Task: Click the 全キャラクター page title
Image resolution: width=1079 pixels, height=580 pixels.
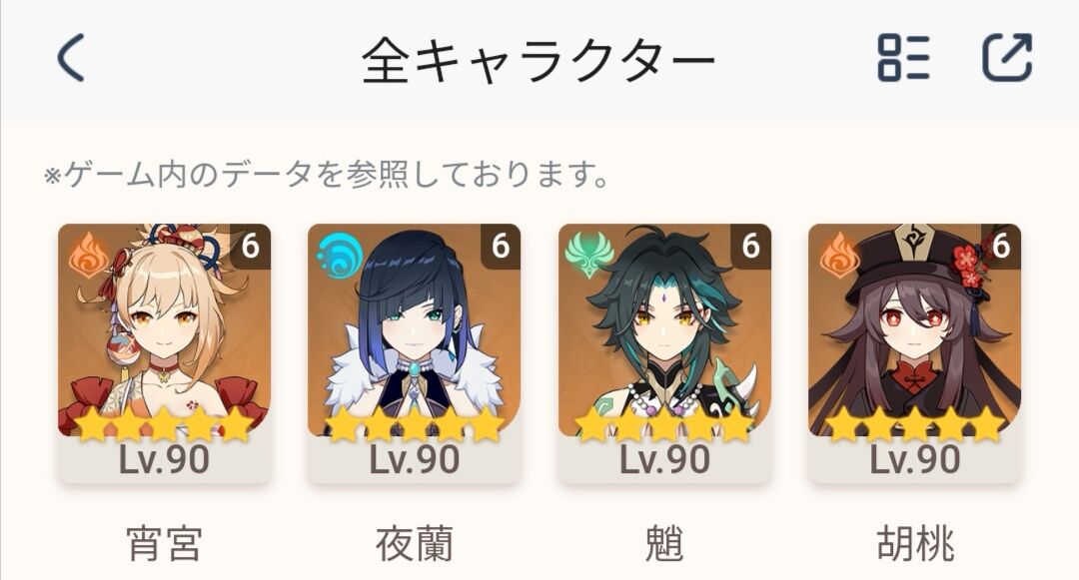Action: tap(539, 61)
